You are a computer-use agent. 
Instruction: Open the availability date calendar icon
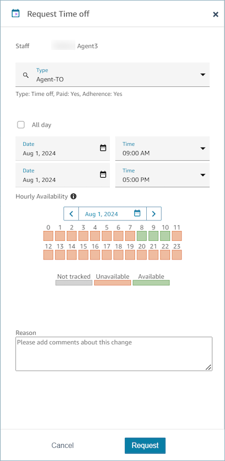137,213
